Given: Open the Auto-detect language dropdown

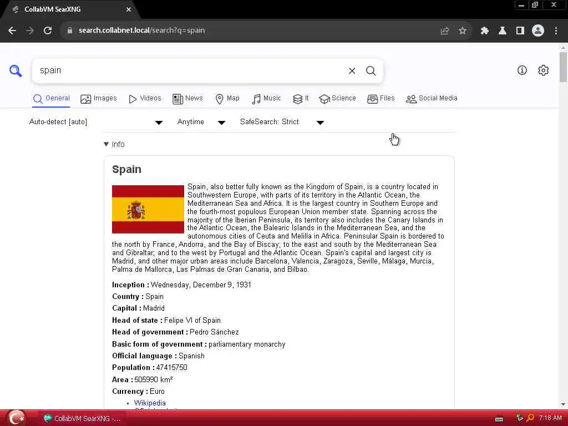Looking at the screenshot, I should coord(96,122).
